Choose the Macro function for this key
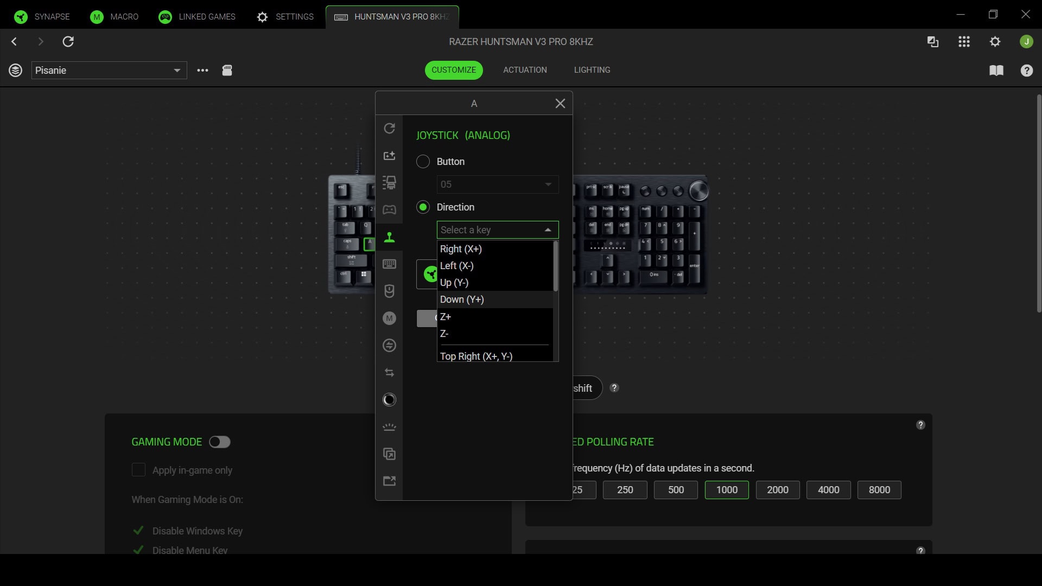This screenshot has width=1042, height=586. (390, 319)
